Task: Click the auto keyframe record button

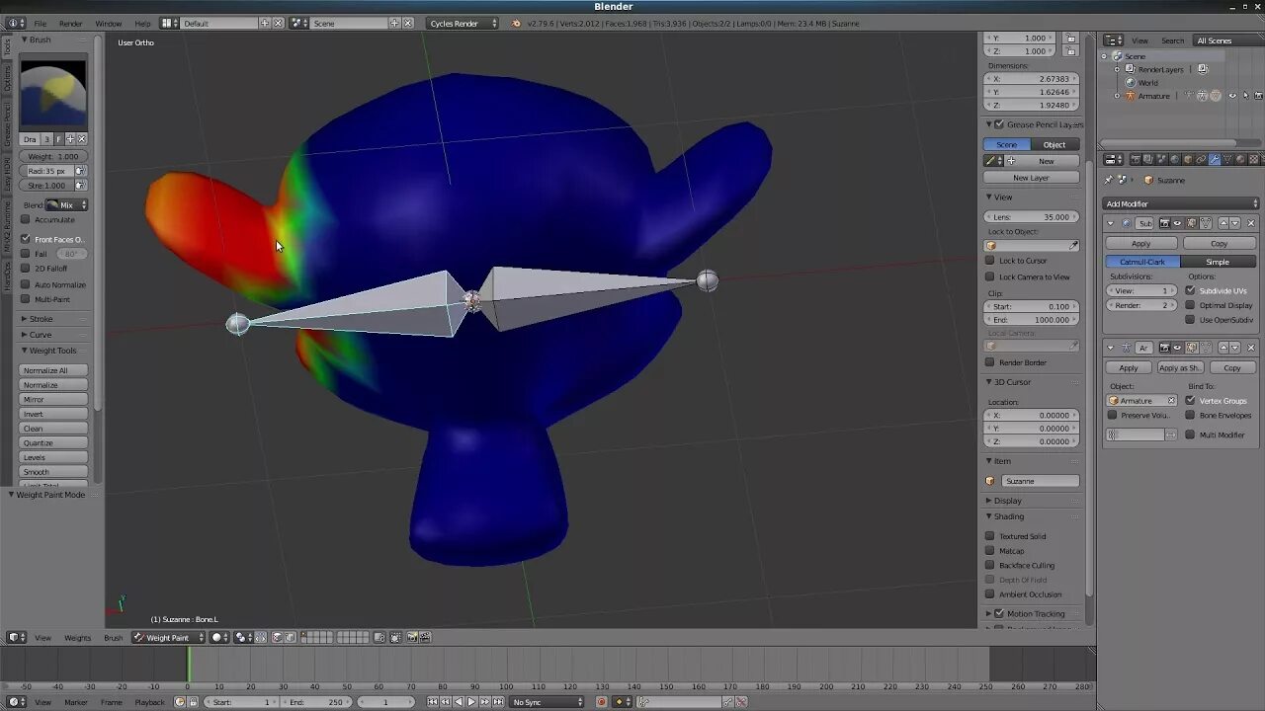Action: (601, 702)
